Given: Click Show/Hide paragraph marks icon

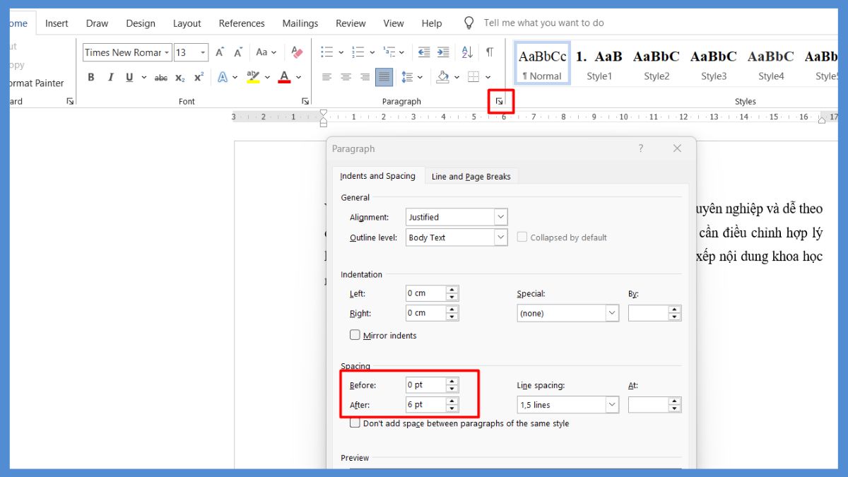Looking at the screenshot, I should (x=489, y=52).
